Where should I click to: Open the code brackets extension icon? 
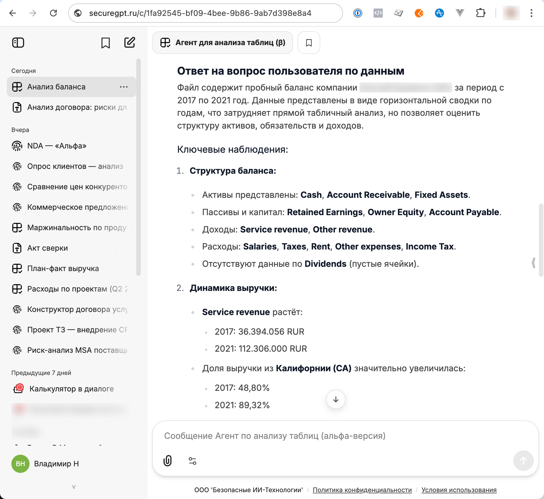378,13
